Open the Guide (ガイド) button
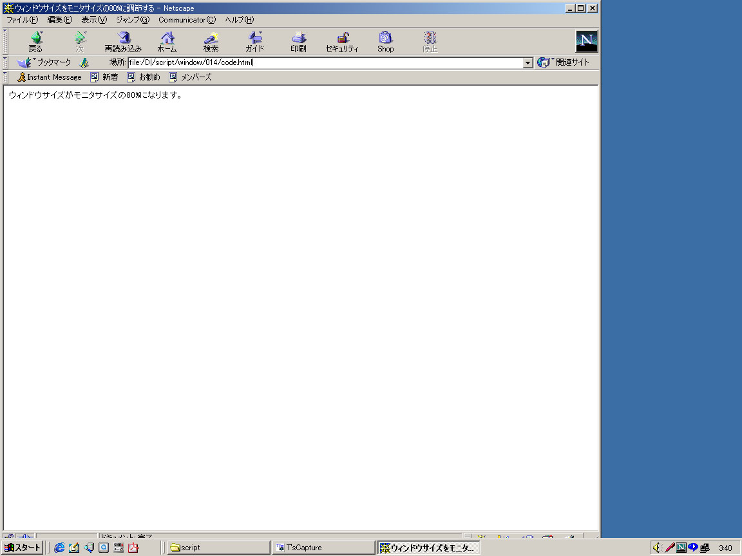The height and width of the screenshot is (556, 742). pyautogui.click(x=254, y=42)
